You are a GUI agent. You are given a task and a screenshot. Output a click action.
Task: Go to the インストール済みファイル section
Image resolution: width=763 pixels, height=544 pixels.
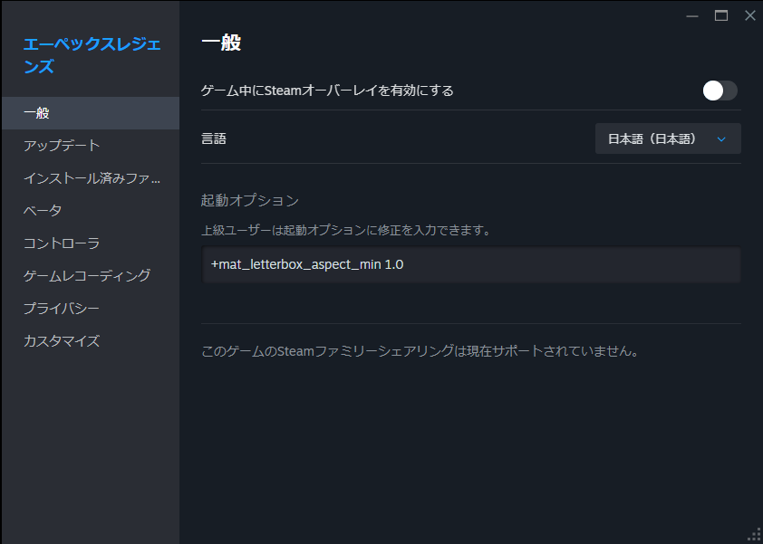(92, 178)
